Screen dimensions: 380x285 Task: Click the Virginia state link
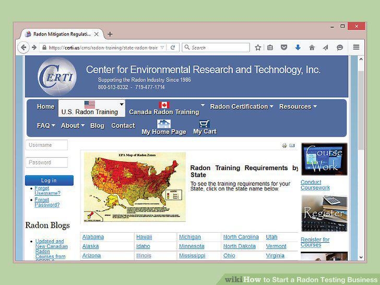coord(275,255)
